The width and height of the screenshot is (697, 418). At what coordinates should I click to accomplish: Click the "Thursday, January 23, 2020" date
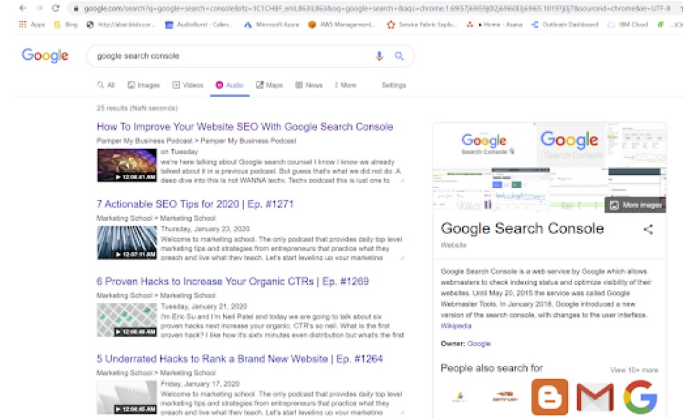pos(205,229)
